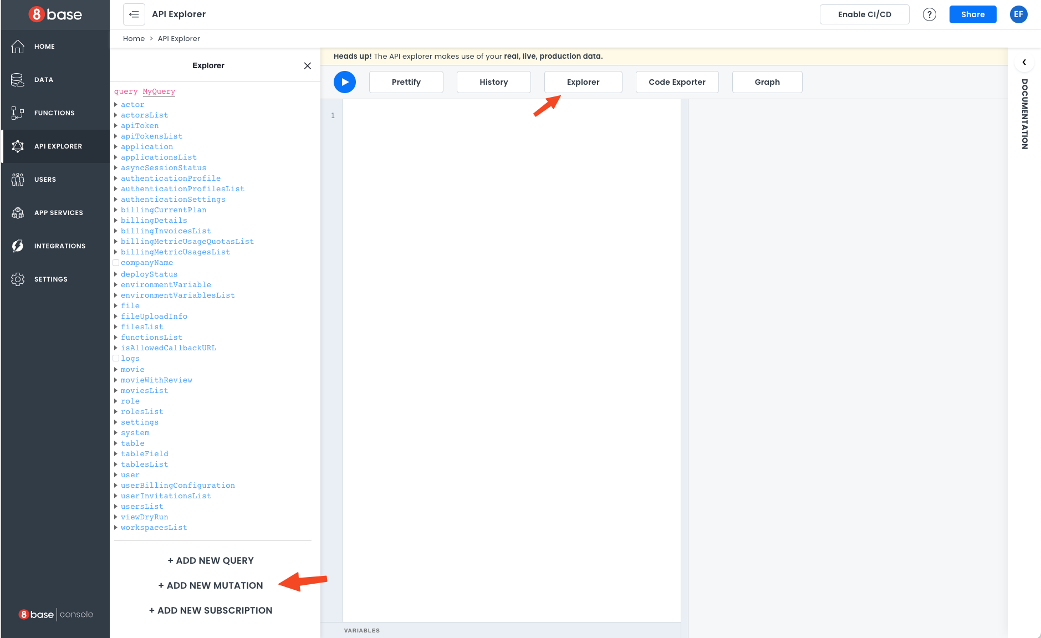Check the companyName field checkbox
The height and width of the screenshot is (638, 1041).
point(116,263)
